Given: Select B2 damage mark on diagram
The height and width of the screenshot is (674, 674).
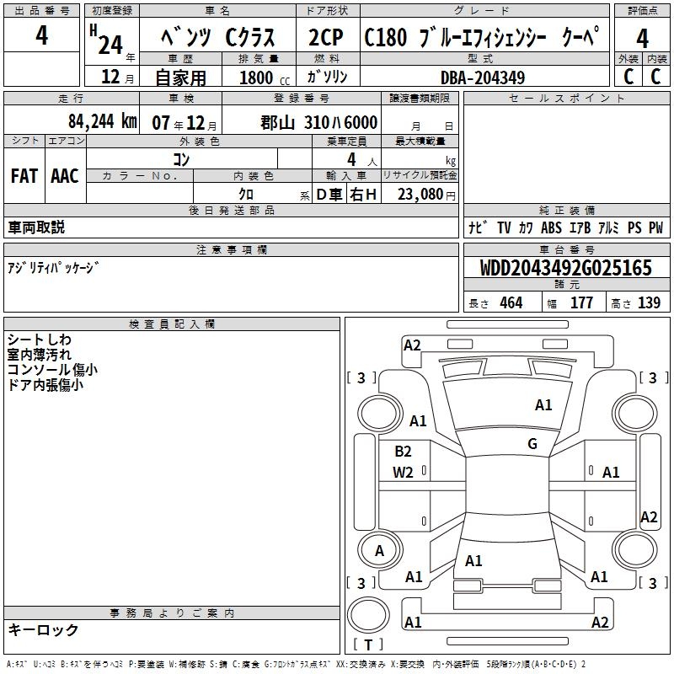Looking at the screenshot, I should [403, 452].
